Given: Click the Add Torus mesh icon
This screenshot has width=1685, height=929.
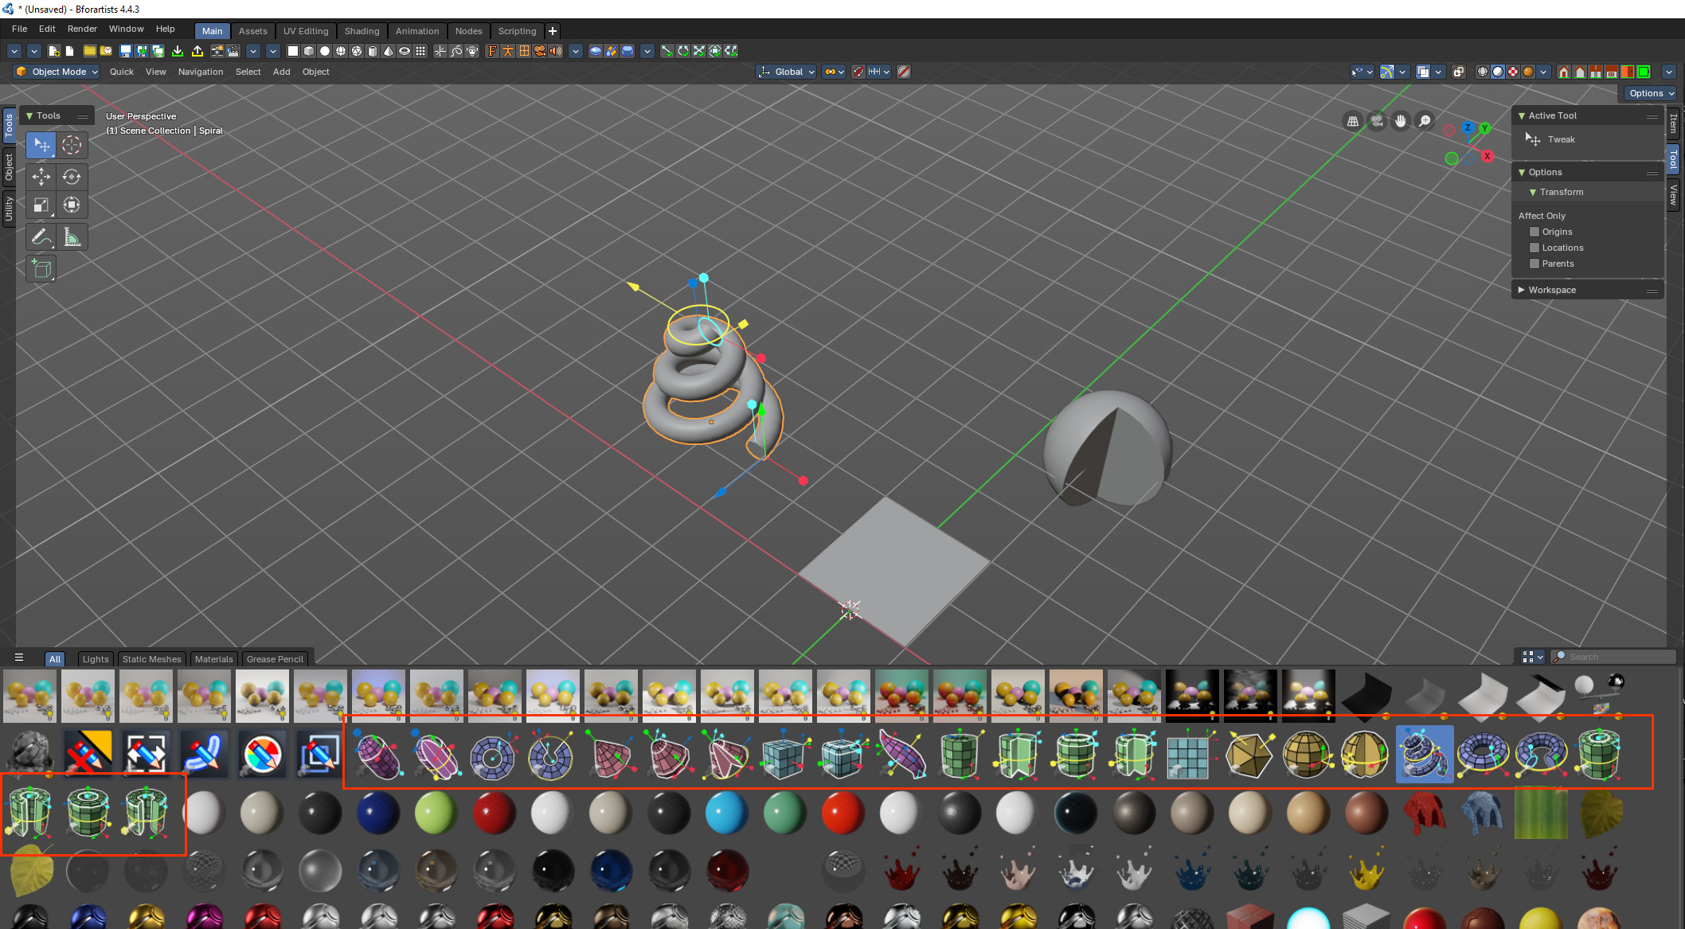Looking at the screenshot, I should (405, 51).
